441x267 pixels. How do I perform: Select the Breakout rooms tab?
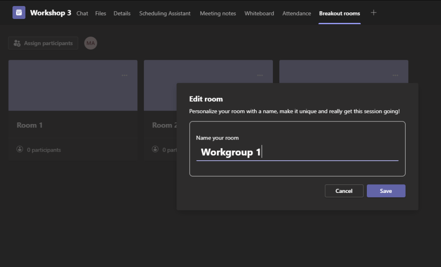tap(339, 13)
